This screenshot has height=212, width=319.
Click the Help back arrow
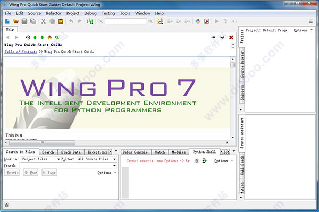(8, 37)
